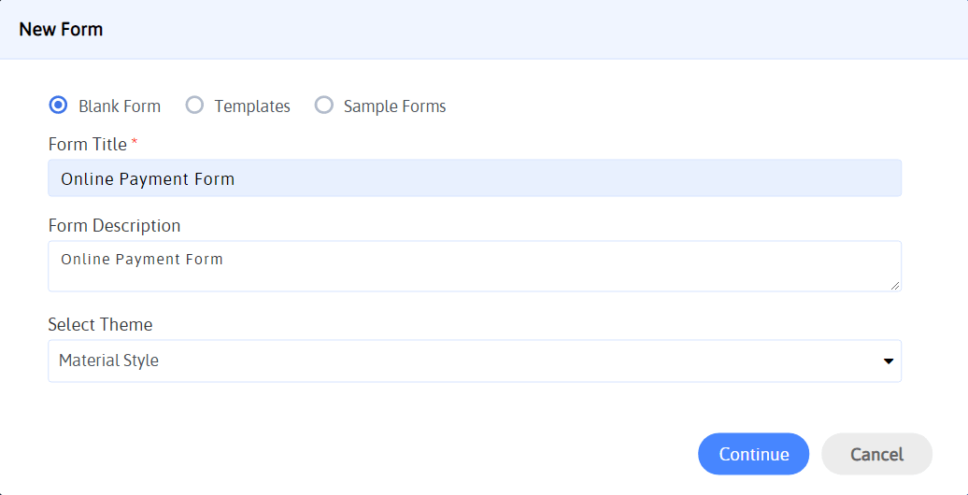Click the "Online Payment Form" description text
This screenshot has width=968, height=495.
pyautogui.click(x=142, y=260)
